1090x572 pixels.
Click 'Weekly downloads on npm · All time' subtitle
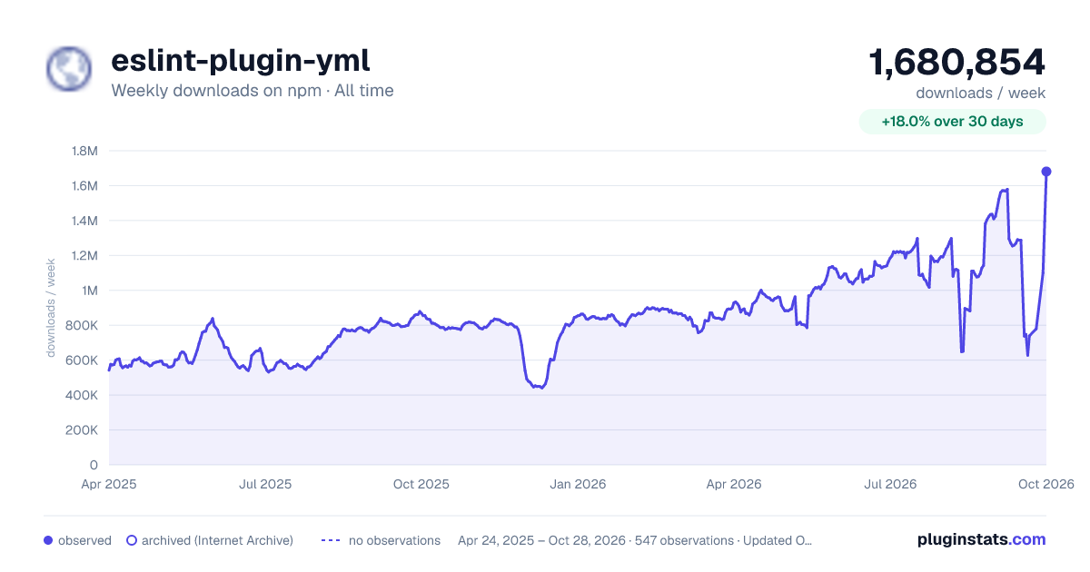click(253, 91)
